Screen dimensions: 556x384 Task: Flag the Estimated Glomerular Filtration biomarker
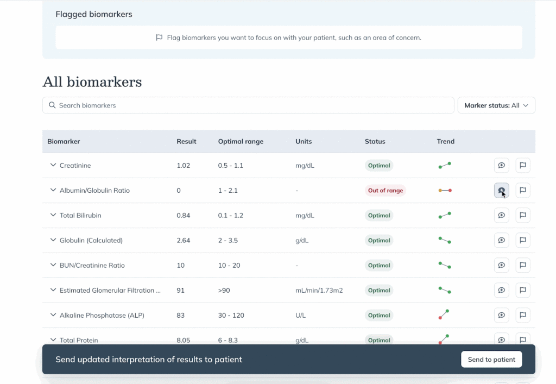tap(523, 290)
